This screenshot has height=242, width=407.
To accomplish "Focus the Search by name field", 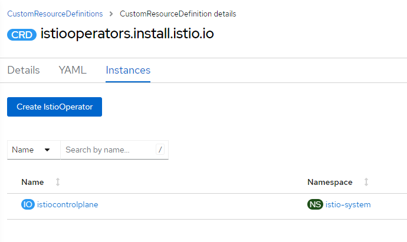I will point(114,150).
